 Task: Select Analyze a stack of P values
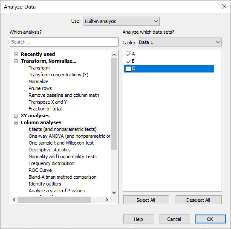[x=57, y=191]
